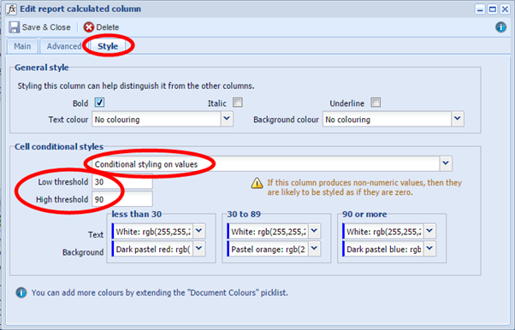Click the fx calculated column title icon
515x330 pixels.
point(11,9)
